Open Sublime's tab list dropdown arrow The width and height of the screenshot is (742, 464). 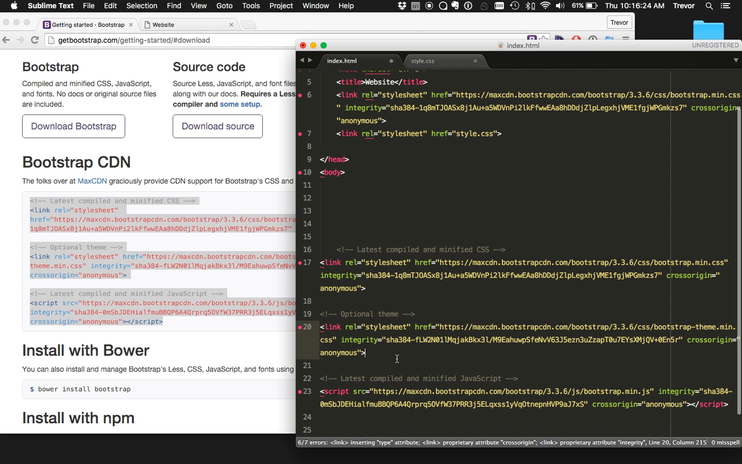coord(736,60)
